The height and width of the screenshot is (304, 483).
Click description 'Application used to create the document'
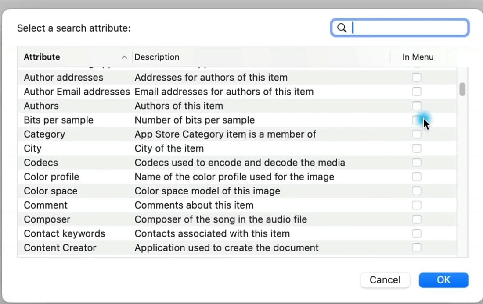227,248
